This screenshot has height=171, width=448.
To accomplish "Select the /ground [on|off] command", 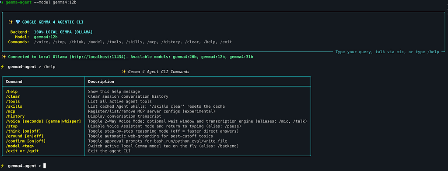I will pyautogui.click(x=24, y=136).
